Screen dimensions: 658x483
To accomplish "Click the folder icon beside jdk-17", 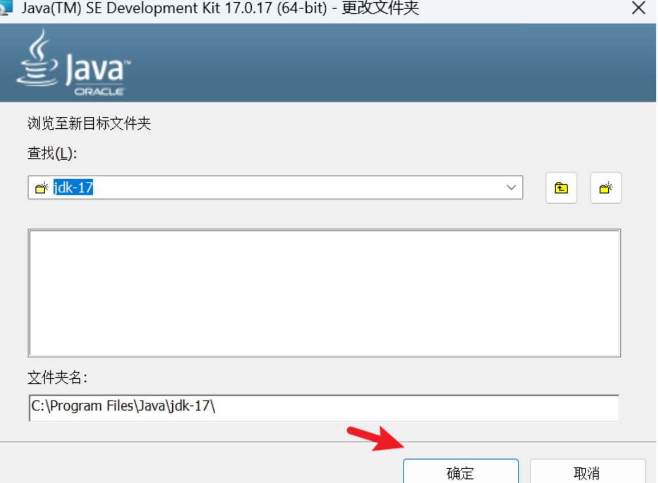I will tap(42, 188).
